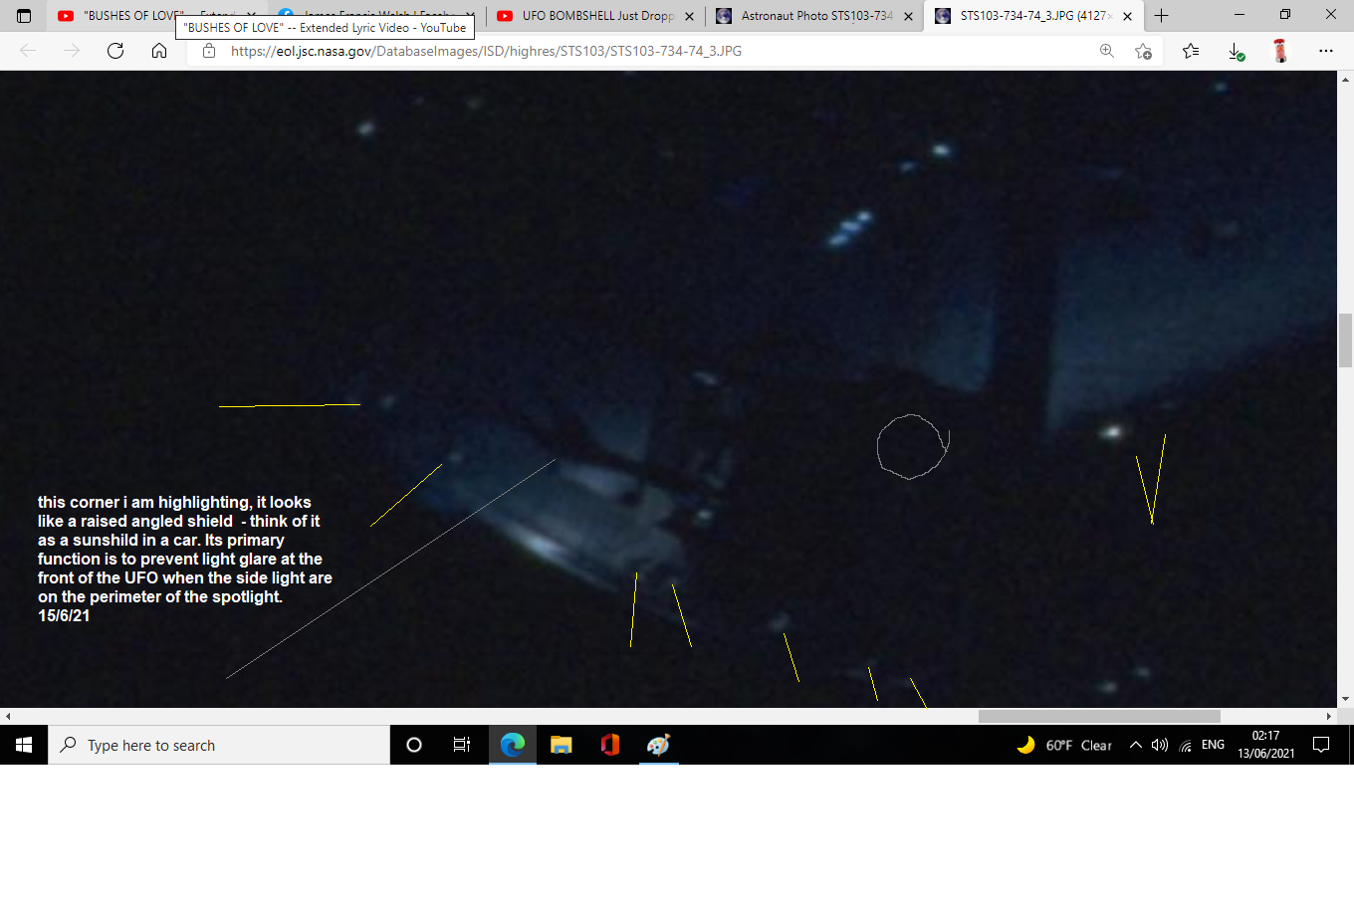View site information lock icon
The image size is (1354, 909).
click(x=209, y=51)
